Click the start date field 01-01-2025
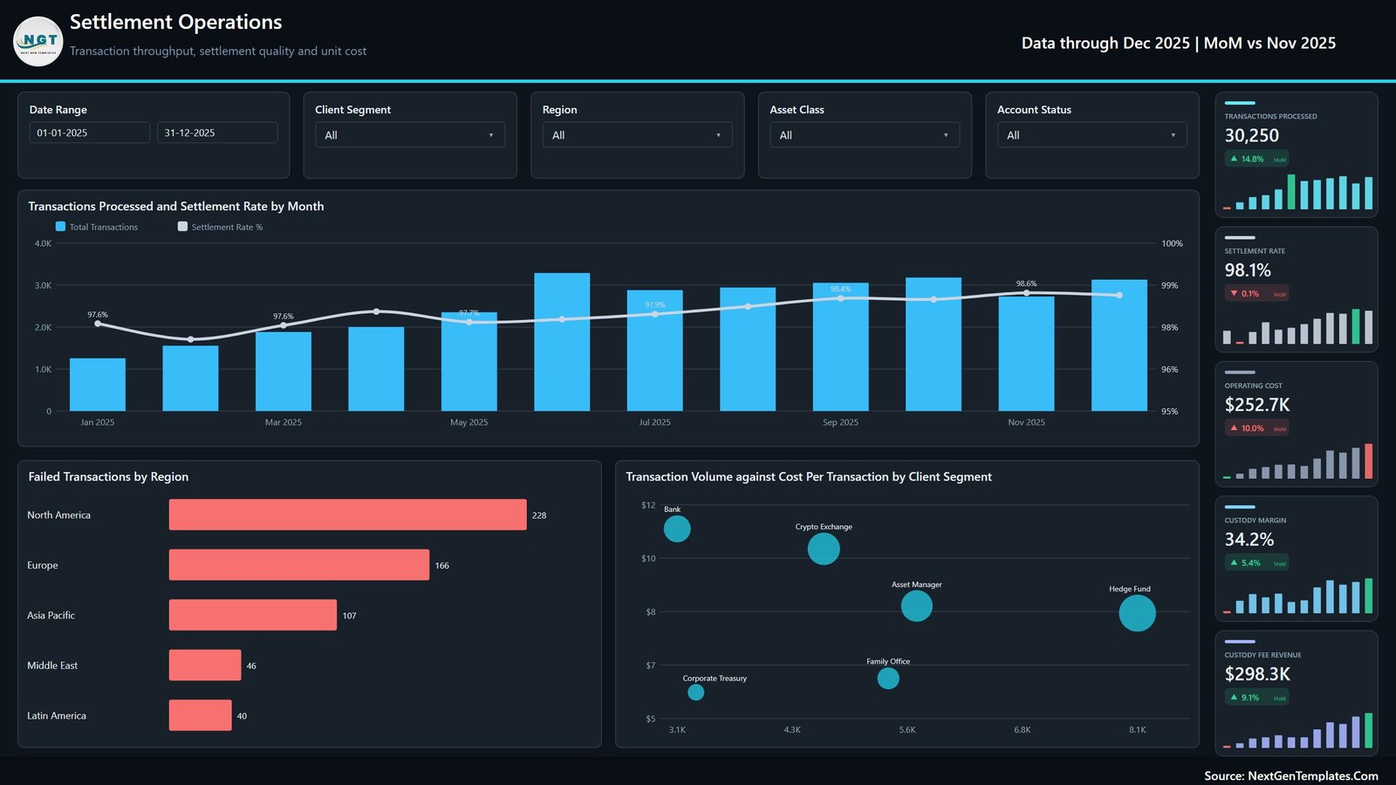Image resolution: width=1396 pixels, height=785 pixels. tap(90, 133)
